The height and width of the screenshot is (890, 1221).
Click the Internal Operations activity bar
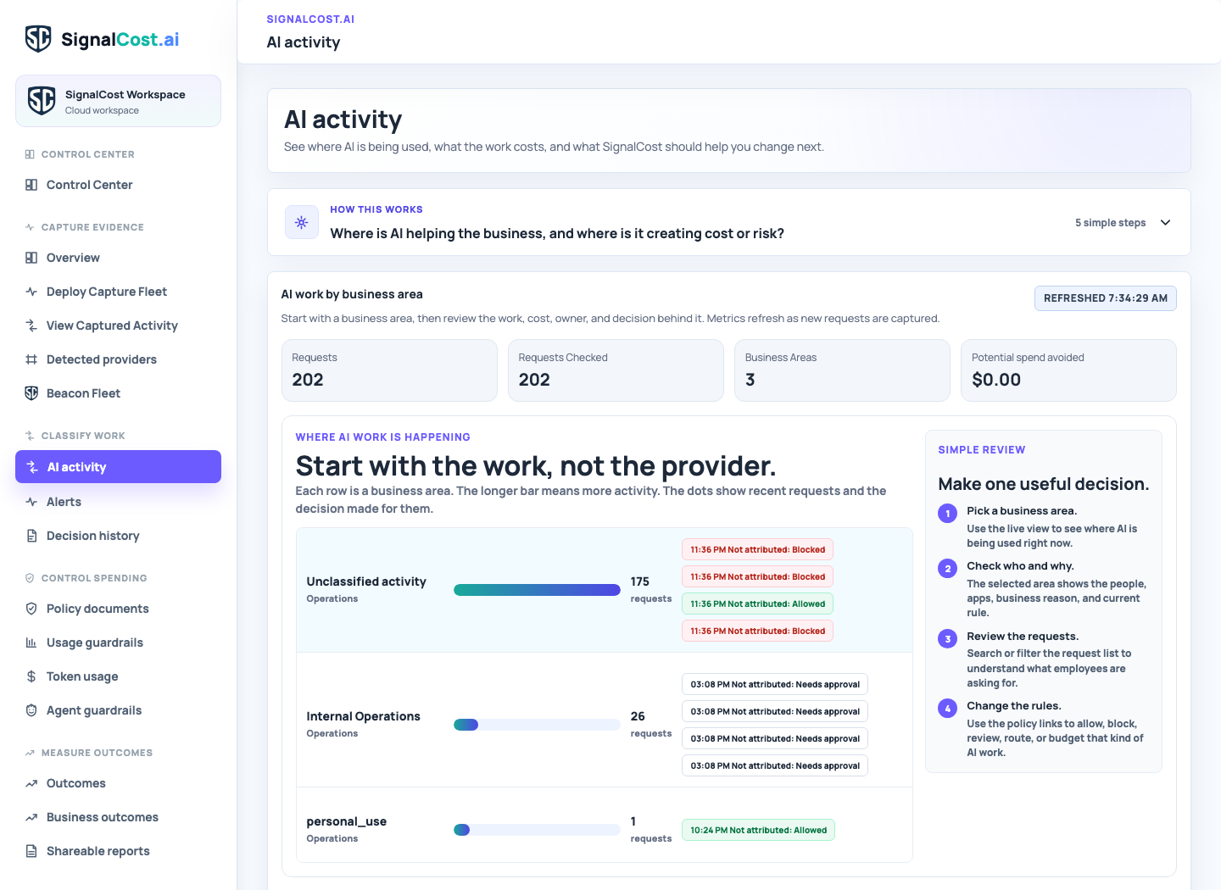(x=537, y=725)
